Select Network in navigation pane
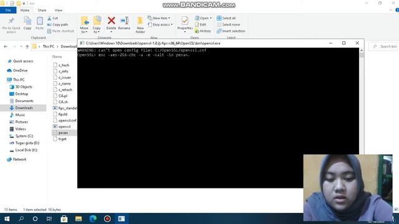 pos(17,159)
